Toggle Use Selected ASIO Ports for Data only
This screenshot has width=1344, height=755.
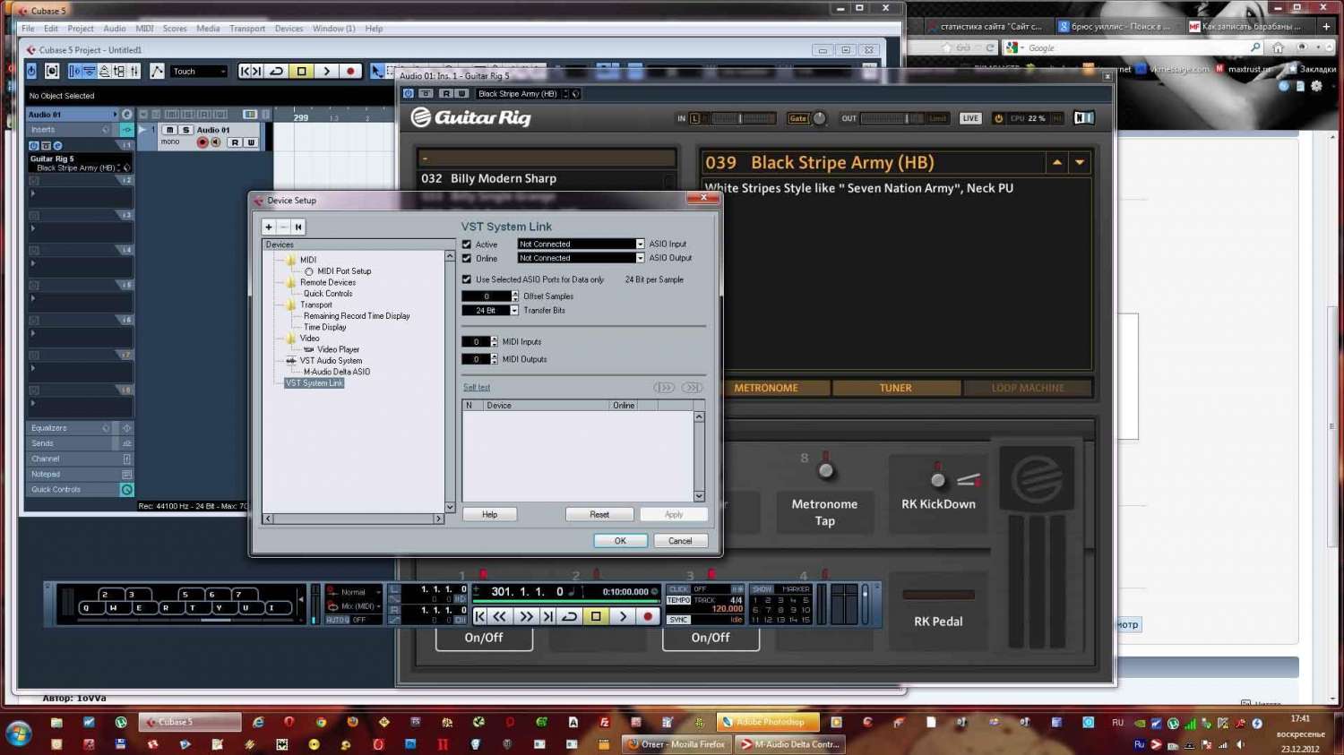(467, 279)
